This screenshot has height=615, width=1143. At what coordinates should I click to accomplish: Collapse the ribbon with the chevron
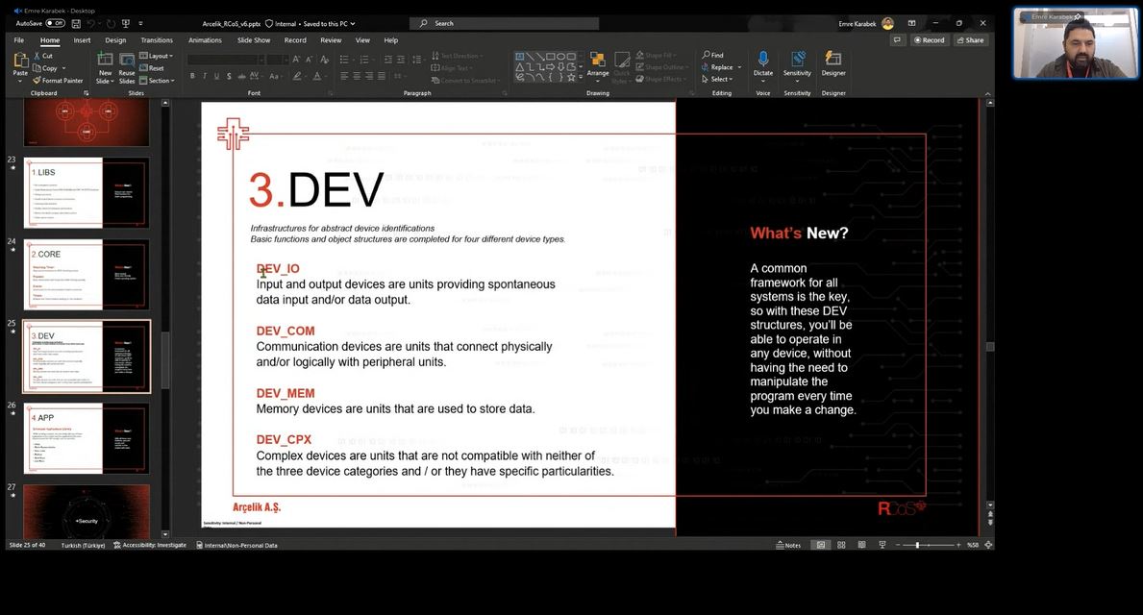(x=987, y=94)
